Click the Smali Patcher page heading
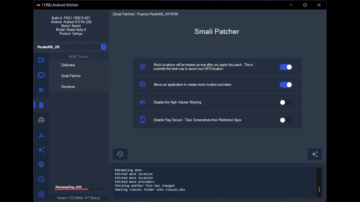360x202 pixels. (x=217, y=31)
